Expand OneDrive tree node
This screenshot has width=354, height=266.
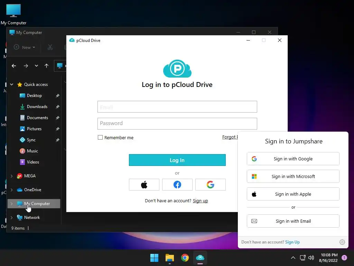(x=11, y=190)
